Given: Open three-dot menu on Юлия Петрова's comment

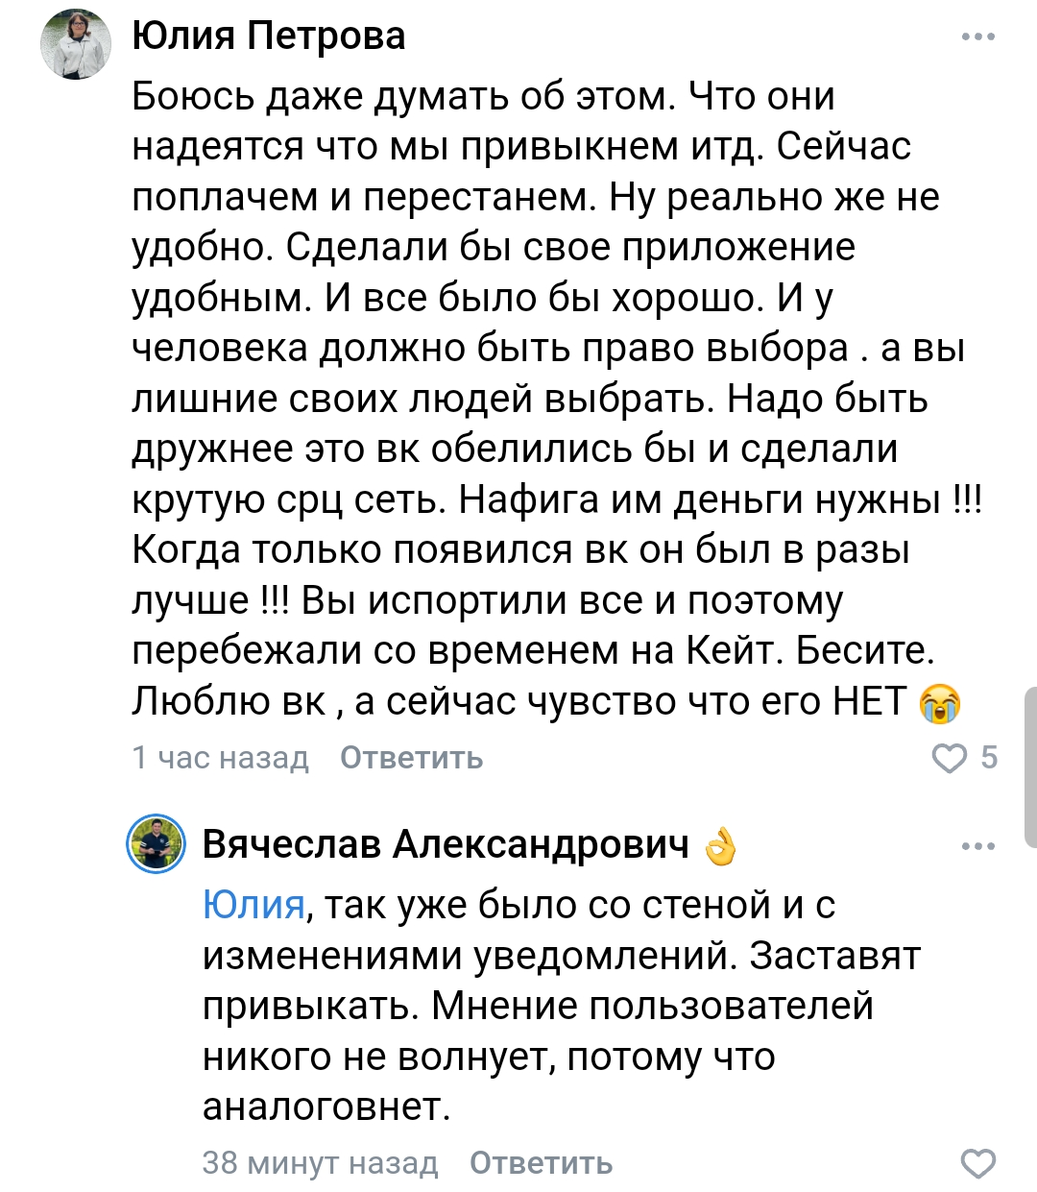Looking at the screenshot, I should (978, 36).
